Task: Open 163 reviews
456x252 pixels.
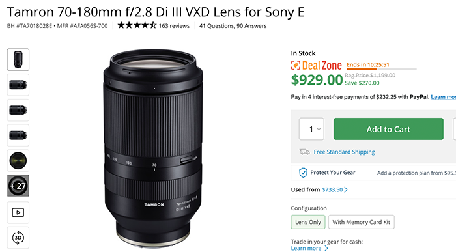Action: click(x=174, y=26)
